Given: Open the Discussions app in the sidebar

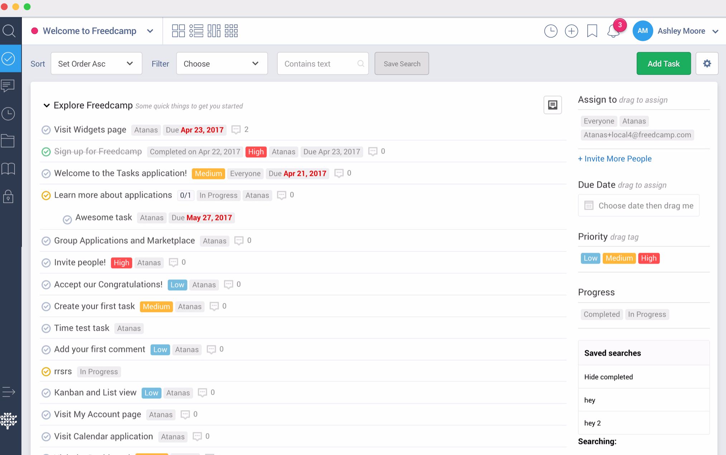Looking at the screenshot, I should point(8,86).
